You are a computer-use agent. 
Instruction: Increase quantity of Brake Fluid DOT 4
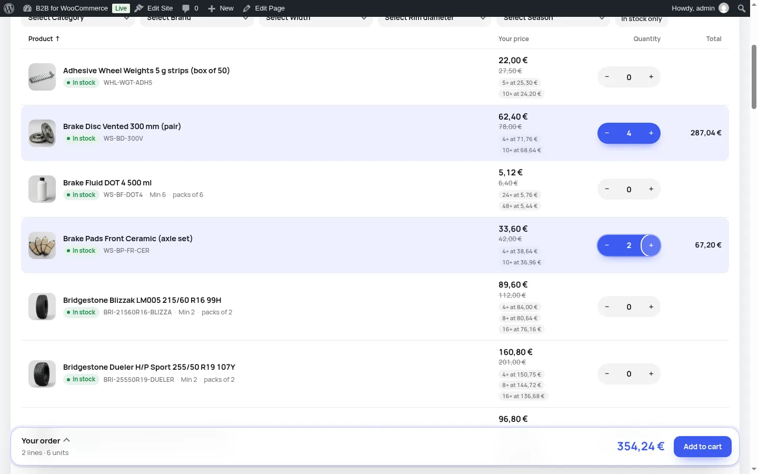point(651,189)
